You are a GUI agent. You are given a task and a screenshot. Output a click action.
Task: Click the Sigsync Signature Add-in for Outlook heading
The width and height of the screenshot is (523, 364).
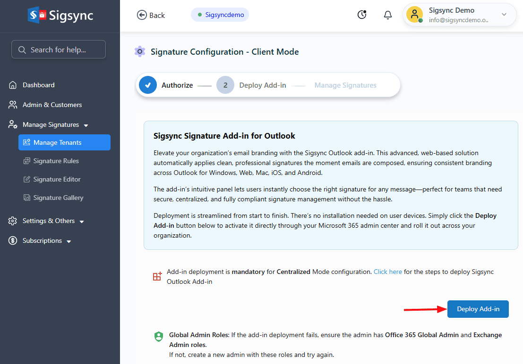(x=224, y=136)
